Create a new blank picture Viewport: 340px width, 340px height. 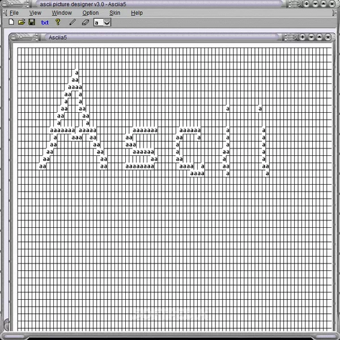tap(11, 22)
